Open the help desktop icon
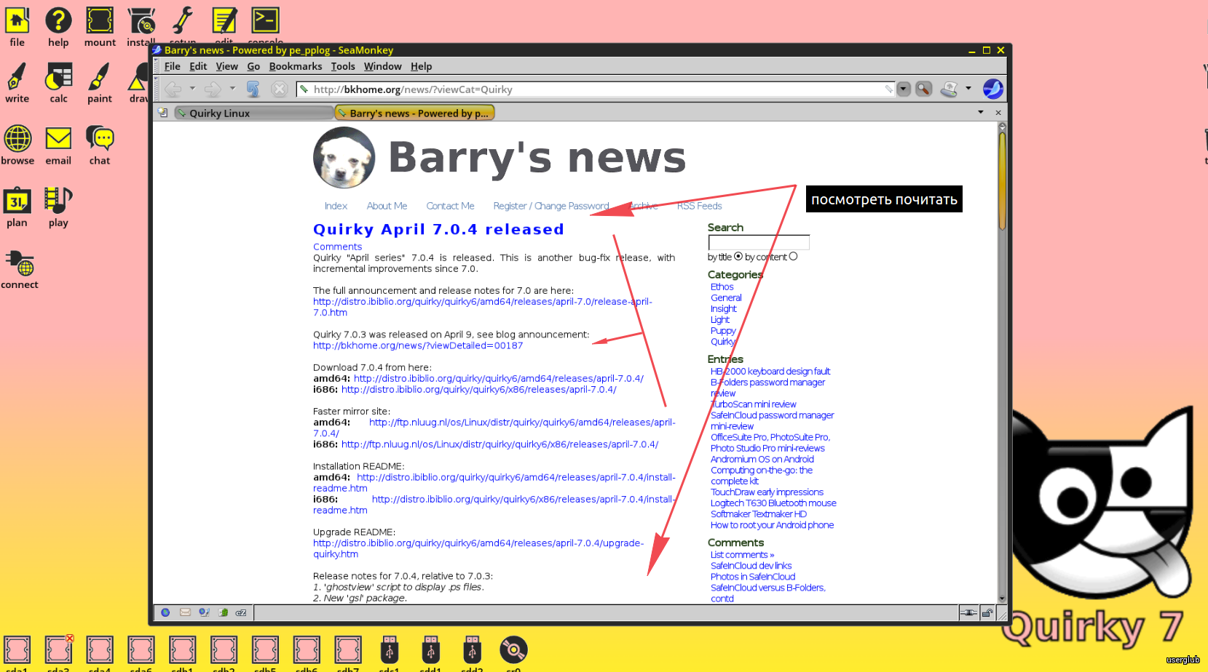This screenshot has width=1208, height=672. tap(58, 27)
